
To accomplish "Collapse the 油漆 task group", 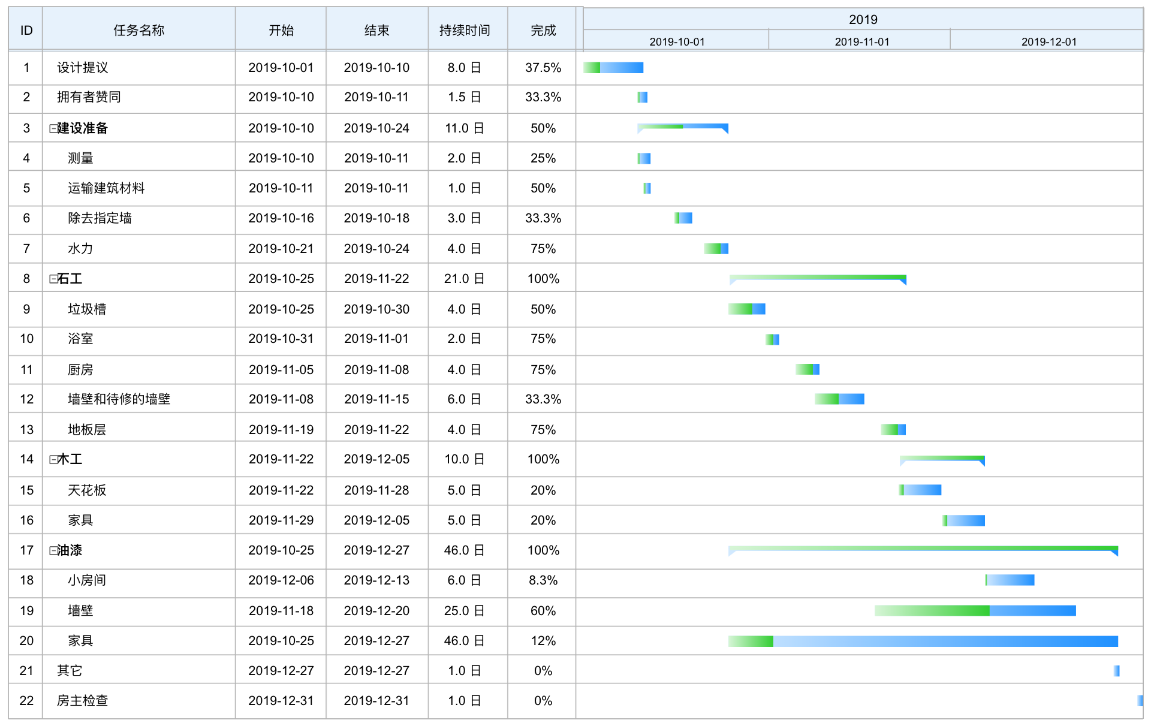I will 53,550.
